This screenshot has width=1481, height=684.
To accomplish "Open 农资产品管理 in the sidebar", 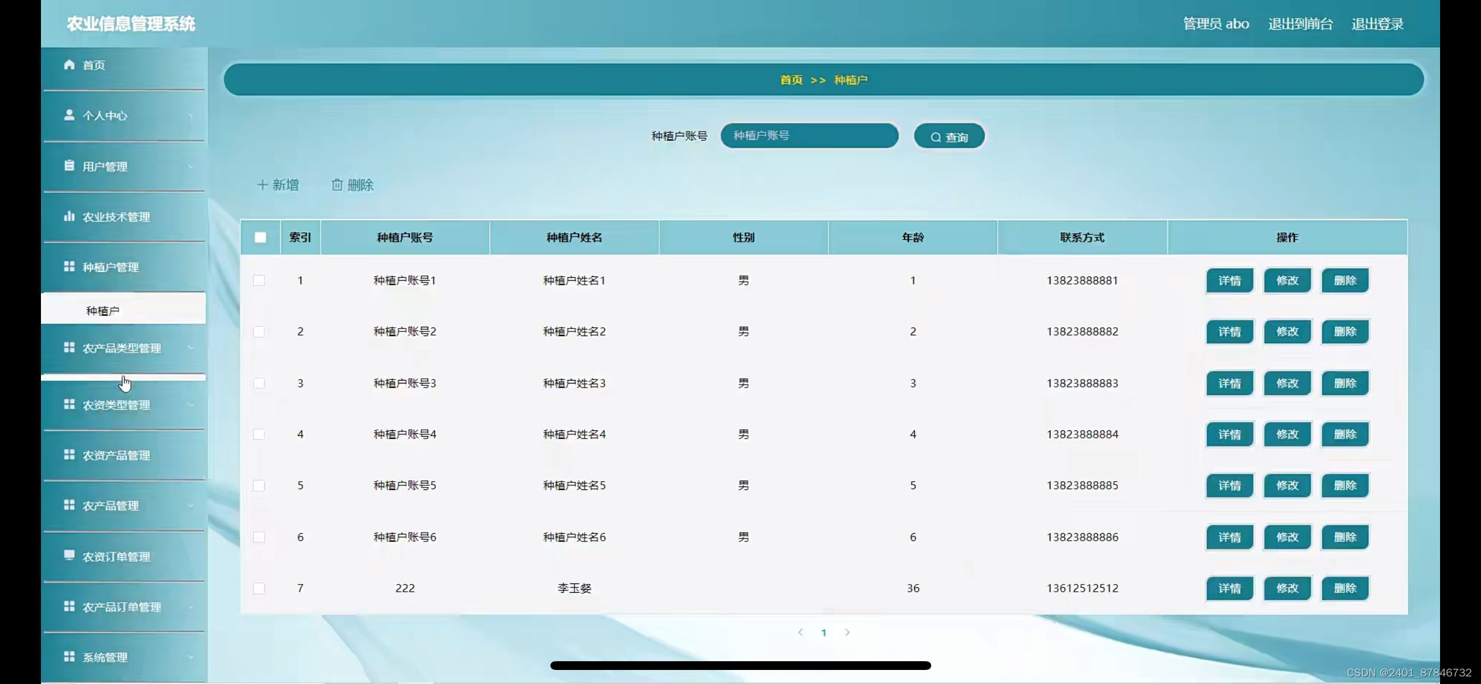I will [x=124, y=455].
